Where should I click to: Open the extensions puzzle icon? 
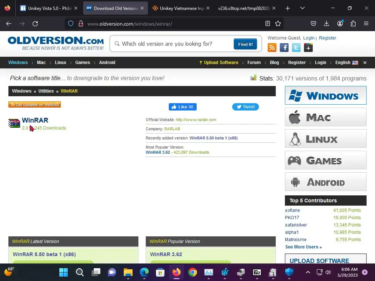353,23
